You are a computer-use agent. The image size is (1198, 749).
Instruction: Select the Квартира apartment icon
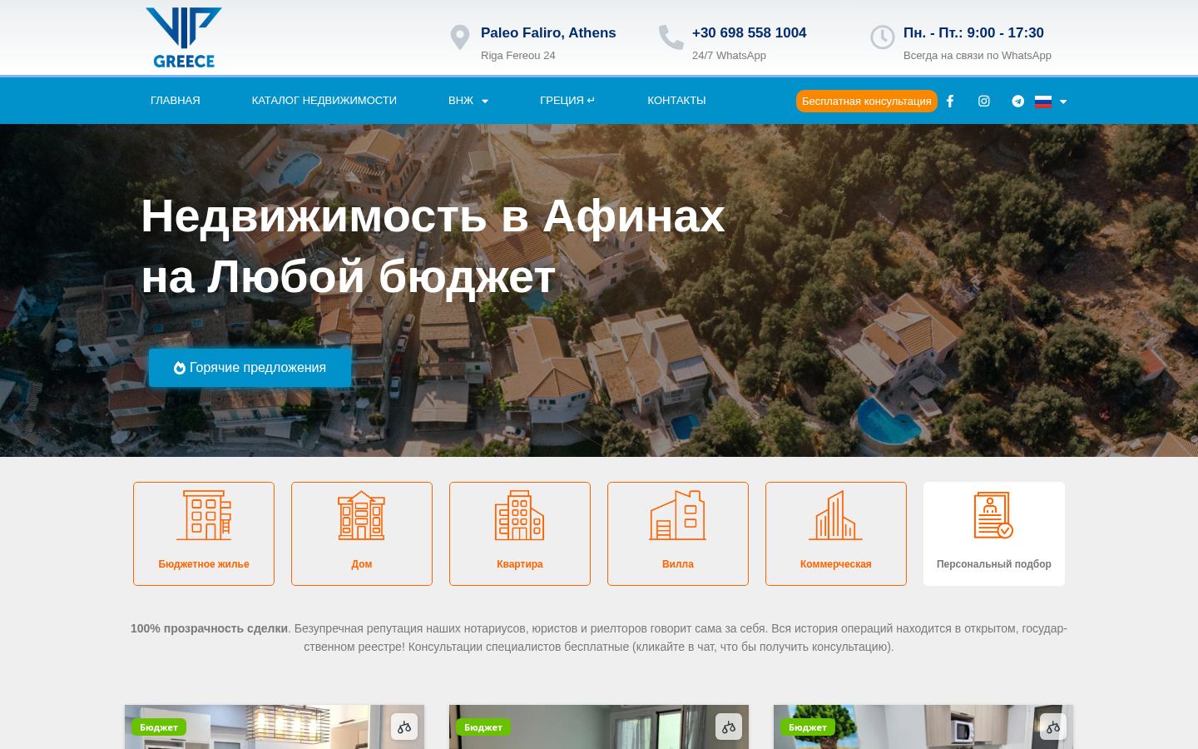520,515
